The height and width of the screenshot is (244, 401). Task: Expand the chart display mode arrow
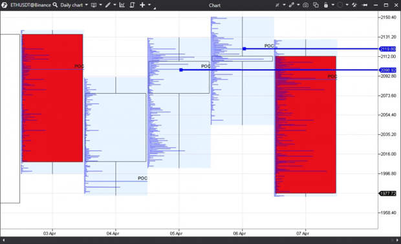click(100, 5)
